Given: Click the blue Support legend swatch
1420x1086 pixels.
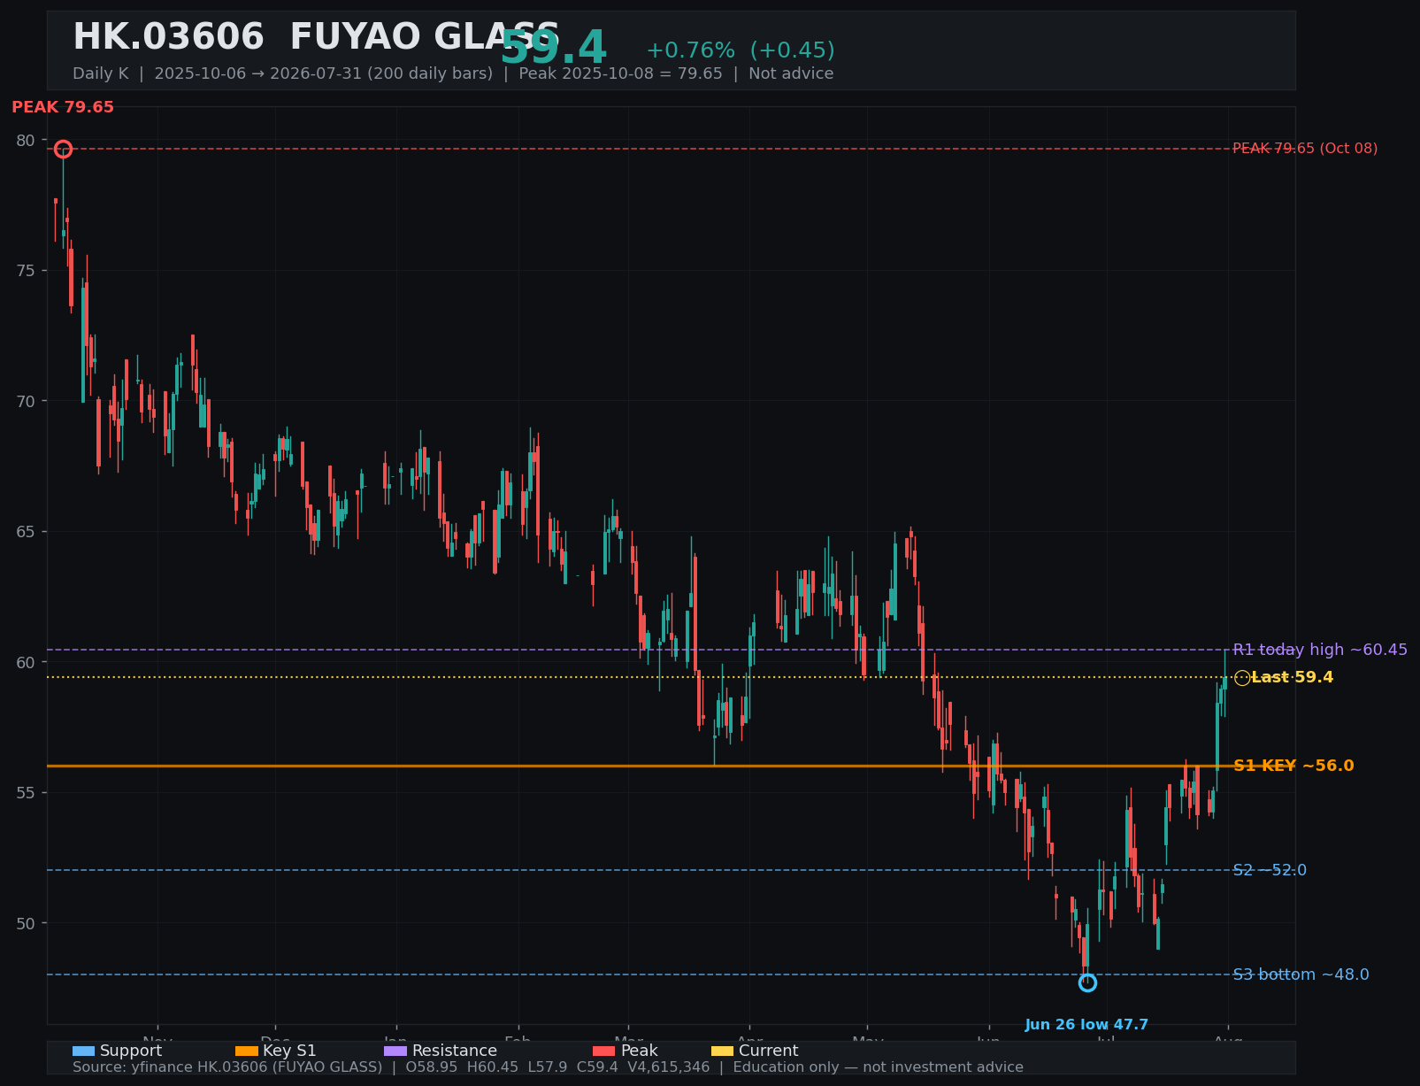Looking at the screenshot, I should pyautogui.click(x=83, y=1051).
